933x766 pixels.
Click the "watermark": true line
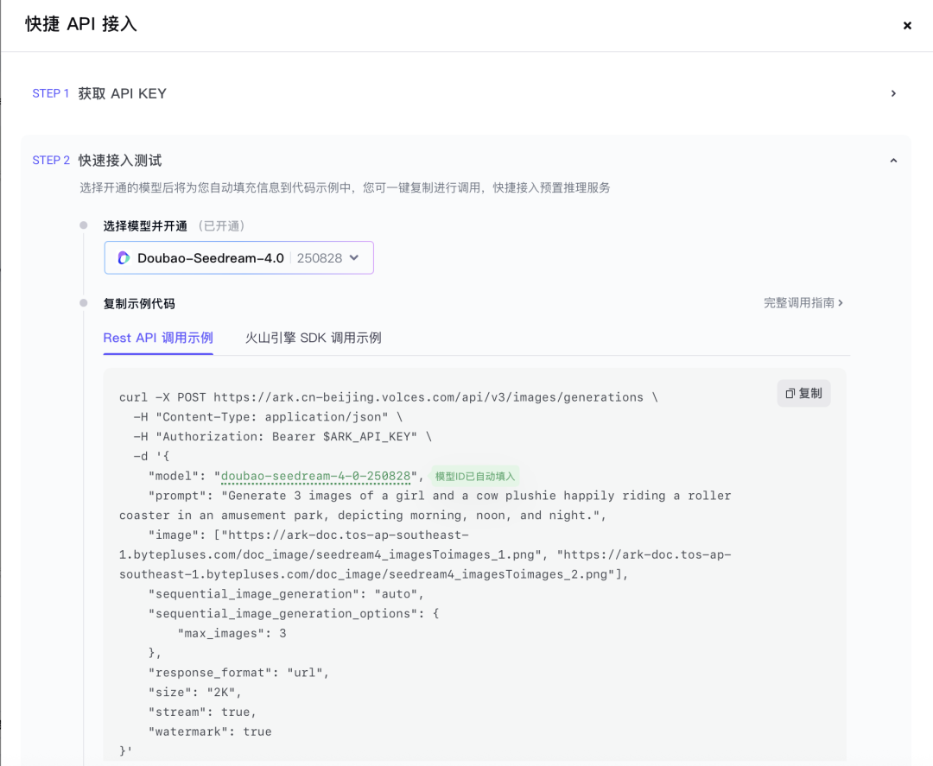coord(210,731)
